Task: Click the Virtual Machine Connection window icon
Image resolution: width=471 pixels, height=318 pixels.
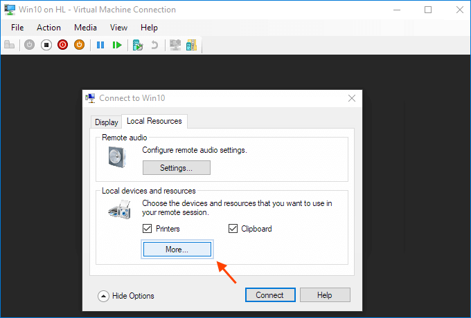Action: 10,10
